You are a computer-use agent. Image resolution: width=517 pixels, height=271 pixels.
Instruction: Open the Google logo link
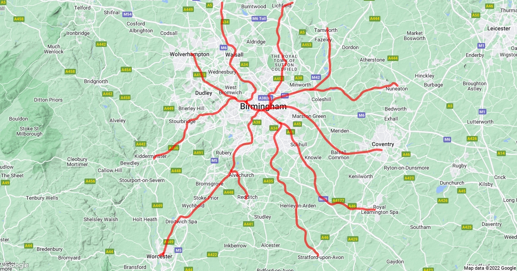click(x=15, y=265)
